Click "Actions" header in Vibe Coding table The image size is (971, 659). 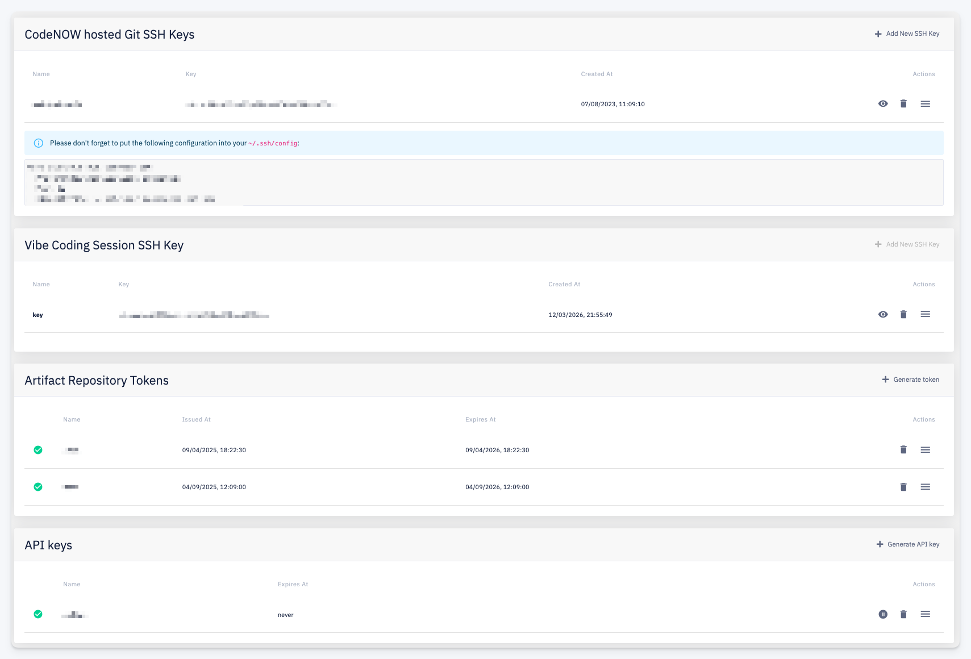pos(924,284)
